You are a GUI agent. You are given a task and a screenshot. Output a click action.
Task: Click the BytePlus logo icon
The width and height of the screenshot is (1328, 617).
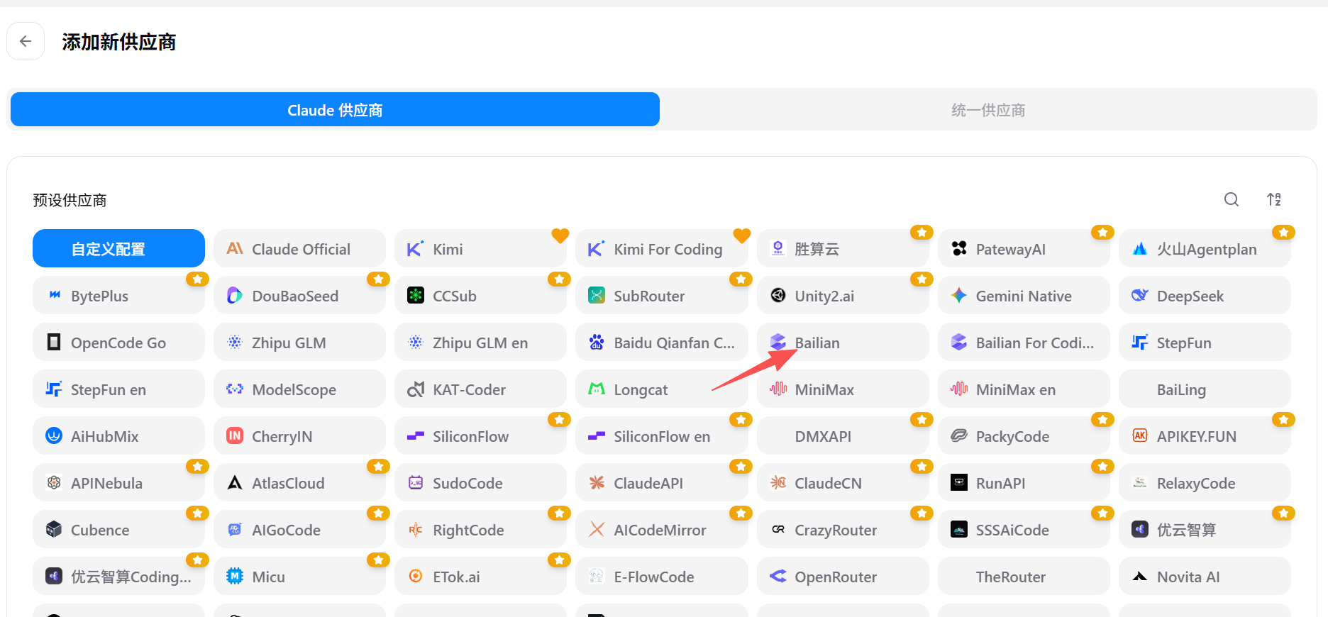[x=54, y=295]
